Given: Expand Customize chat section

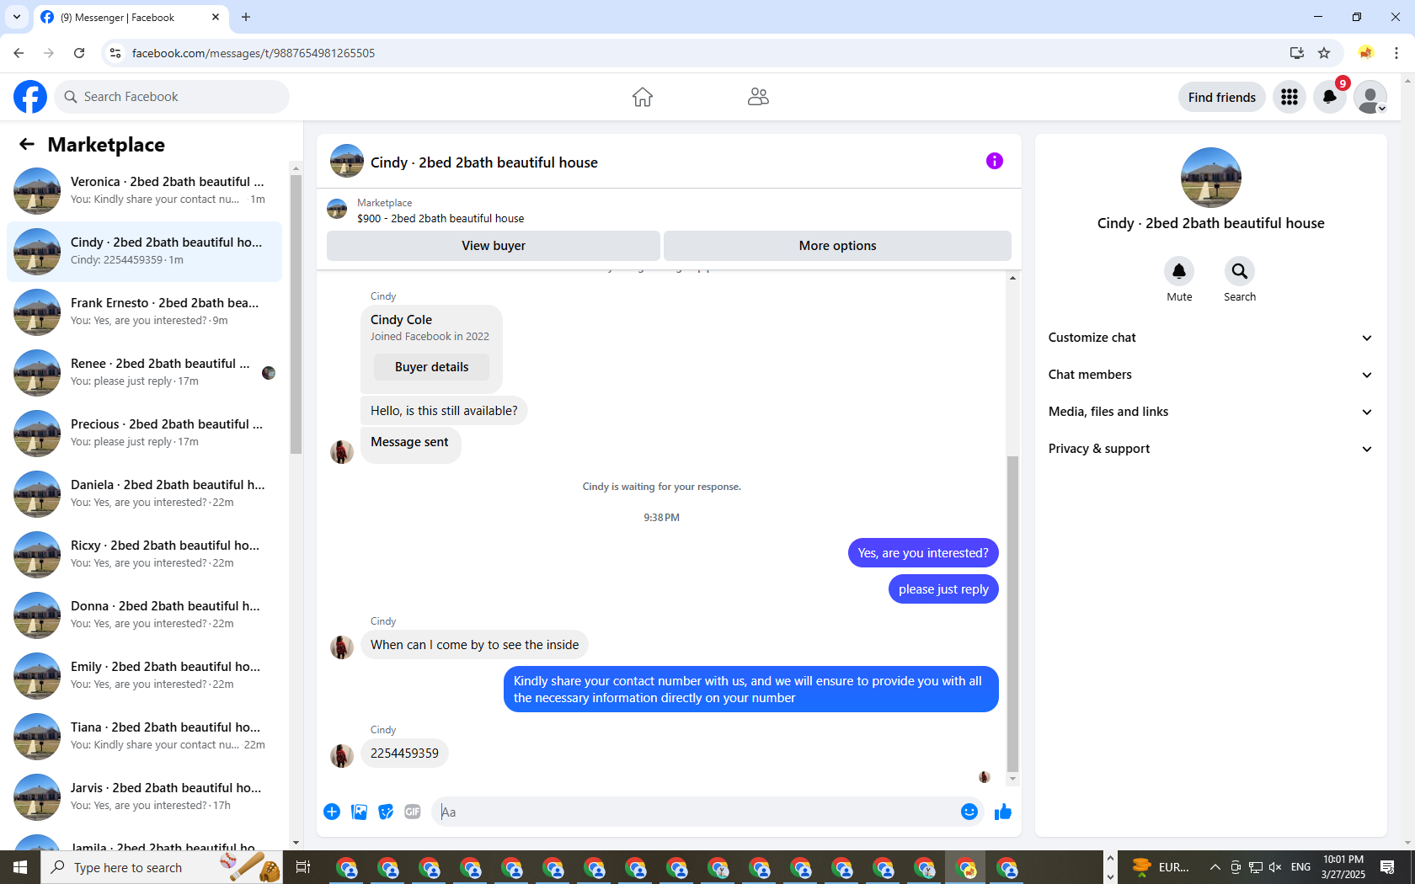Looking at the screenshot, I should coord(1211,338).
